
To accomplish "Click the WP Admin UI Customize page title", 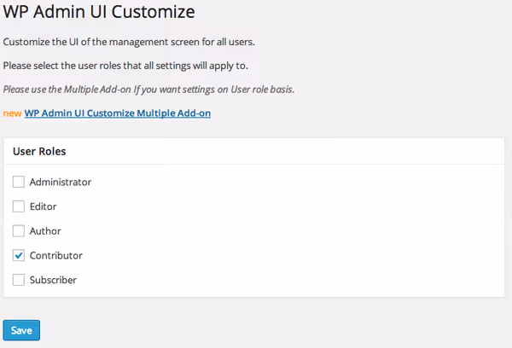I will tap(99, 12).
